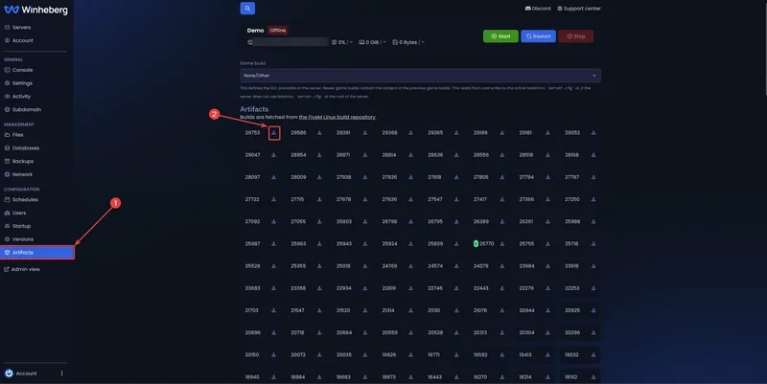The width and height of the screenshot is (767, 384).
Task: Open the Startup page
Action: (17, 226)
